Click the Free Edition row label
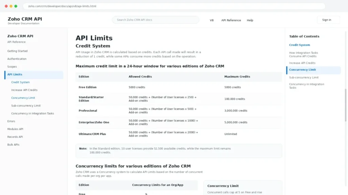Screen dimensions: 348x195 click(87, 87)
